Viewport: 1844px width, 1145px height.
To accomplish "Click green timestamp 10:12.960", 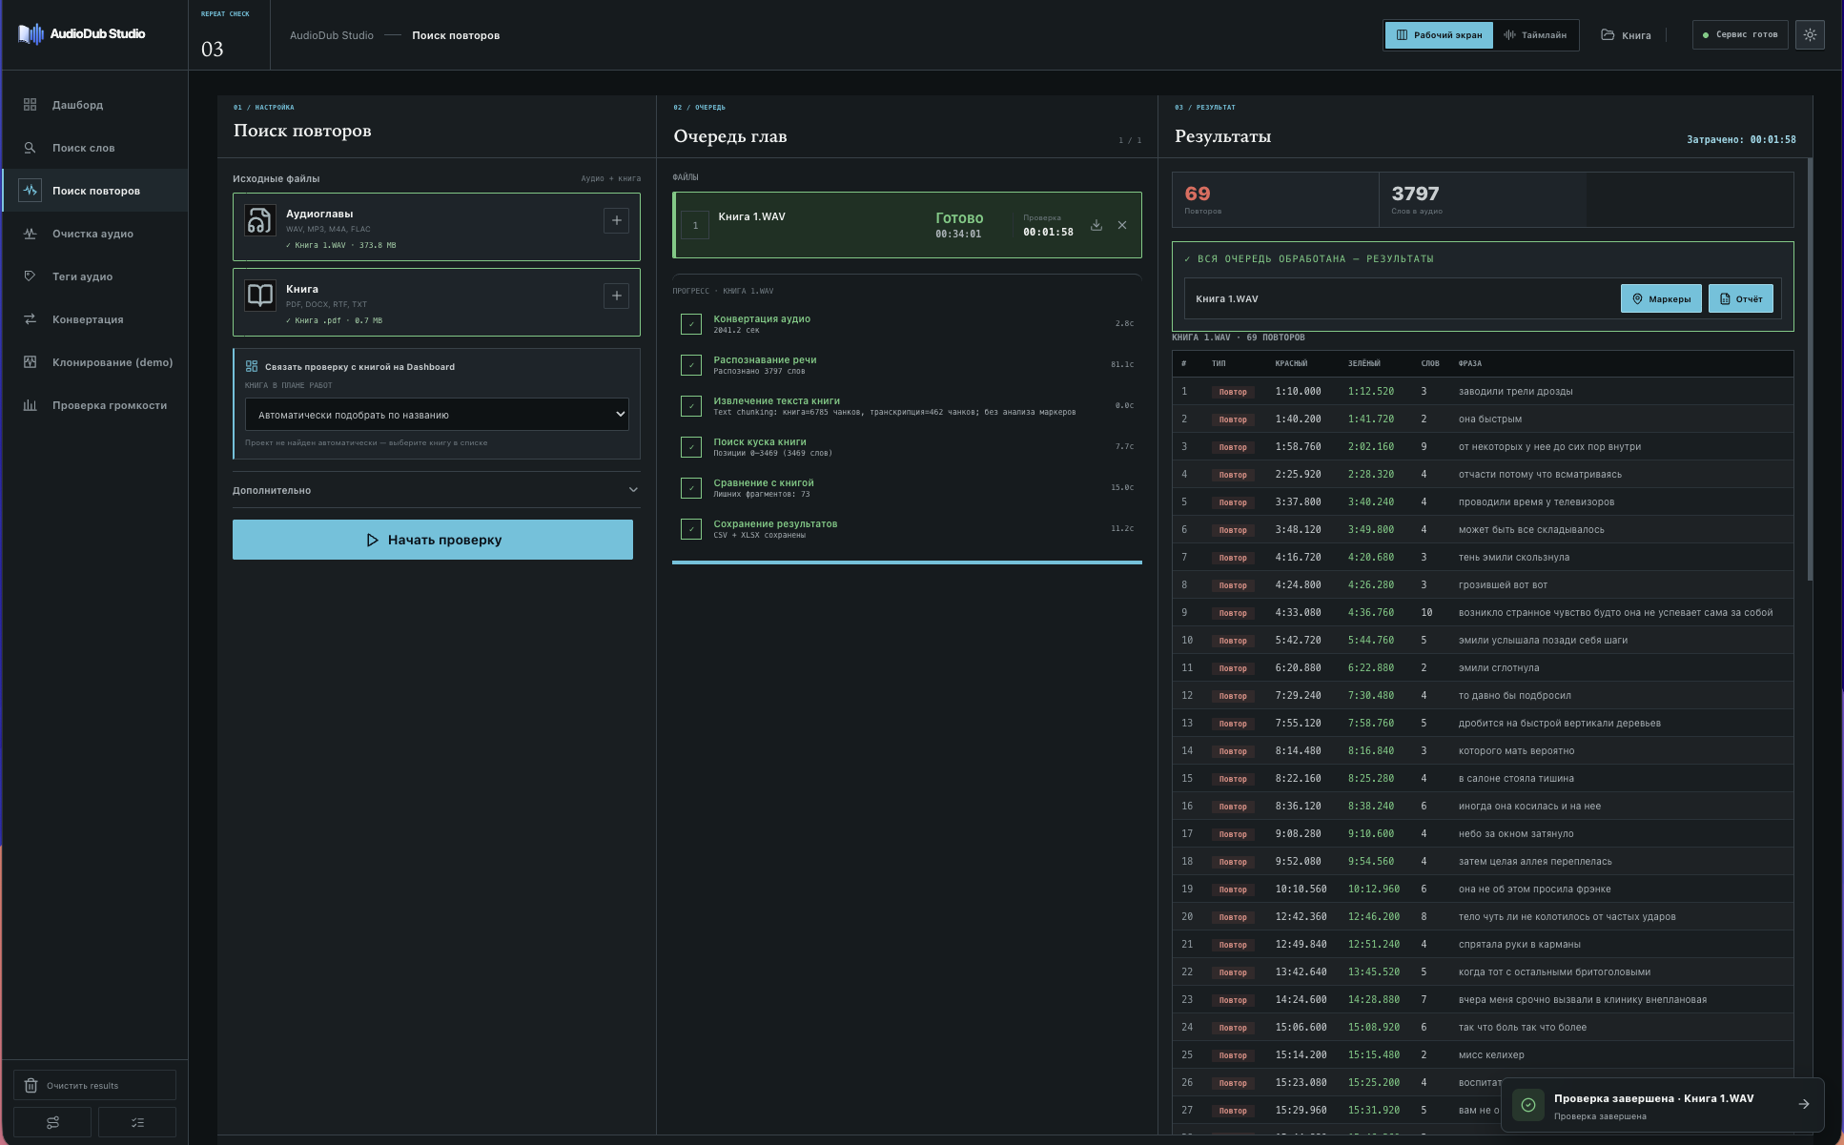I will pos(1373,889).
